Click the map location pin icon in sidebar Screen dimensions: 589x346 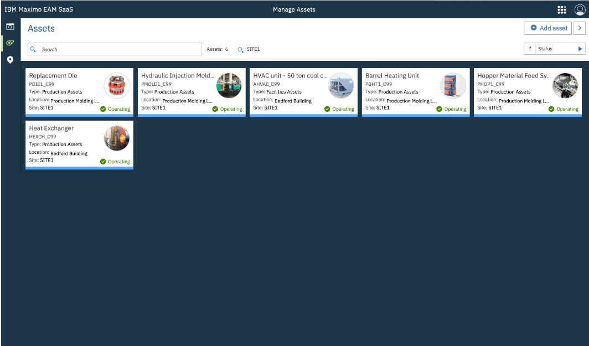pyautogui.click(x=10, y=59)
